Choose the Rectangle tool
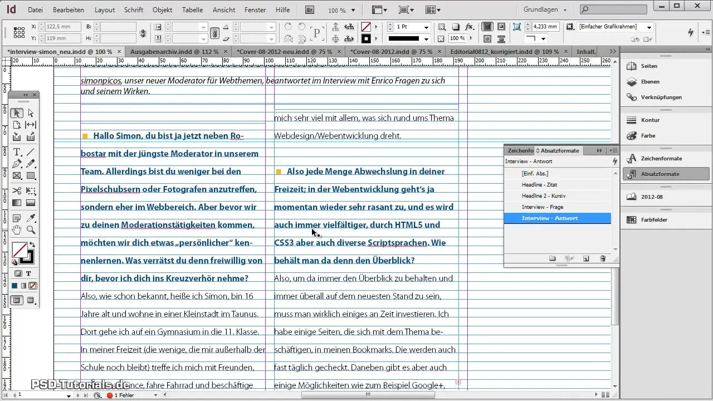 coord(31,175)
